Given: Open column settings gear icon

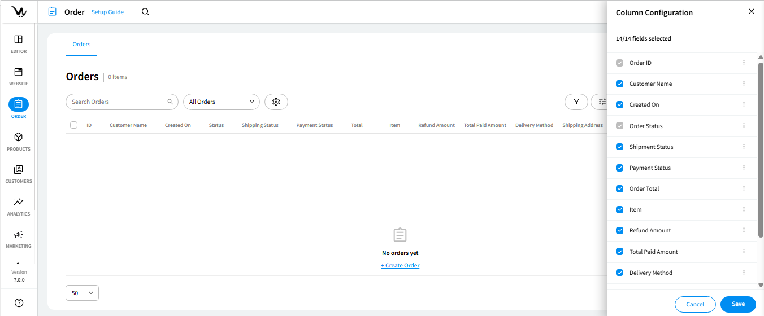Looking at the screenshot, I should click(x=276, y=102).
